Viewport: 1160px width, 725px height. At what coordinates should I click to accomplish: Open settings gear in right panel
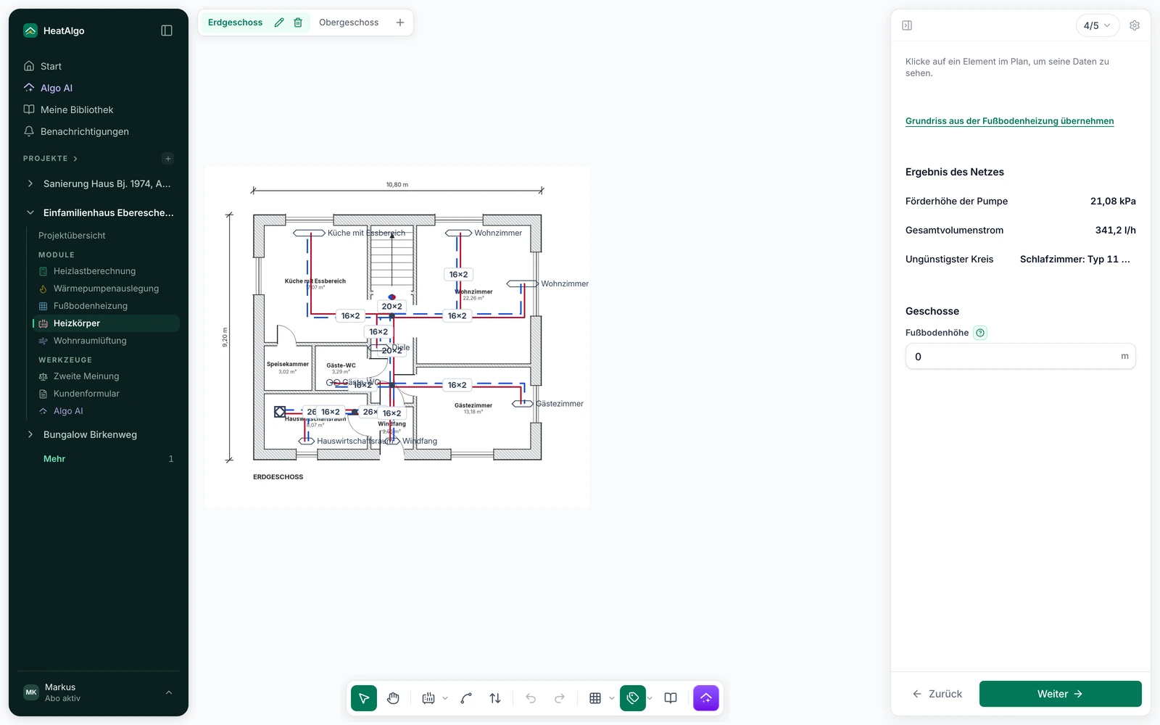click(x=1135, y=25)
